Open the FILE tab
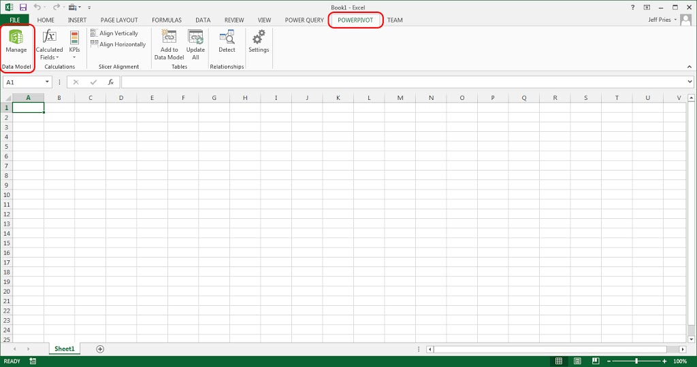Screen dimensions: 697x367 [x=14, y=20]
